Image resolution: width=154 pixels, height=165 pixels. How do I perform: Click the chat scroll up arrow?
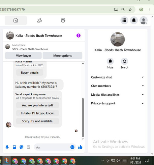[83, 63]
